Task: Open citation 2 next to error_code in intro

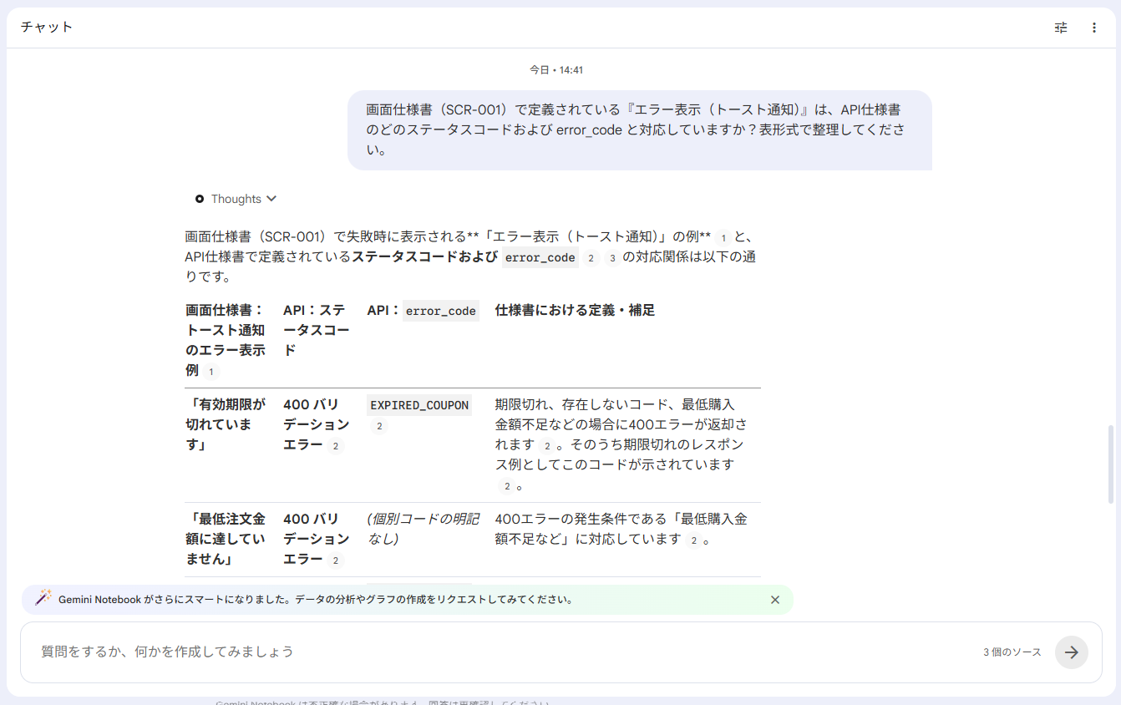Action: pos(591,258)
